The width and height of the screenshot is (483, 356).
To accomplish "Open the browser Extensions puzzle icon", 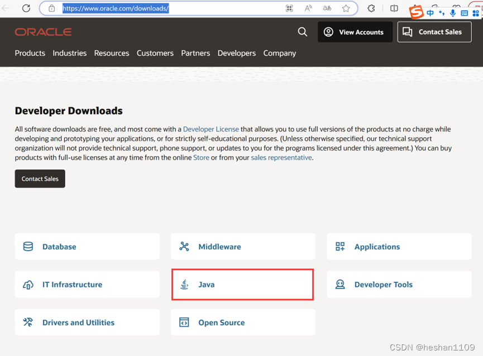I will [371, 8].
